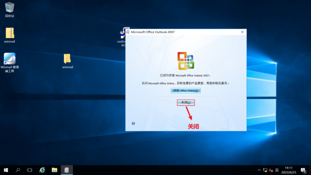Click the 关闭(C) button in the dialog
The height and width of the screenshot is (175, 311).
[x=186, y=103]
